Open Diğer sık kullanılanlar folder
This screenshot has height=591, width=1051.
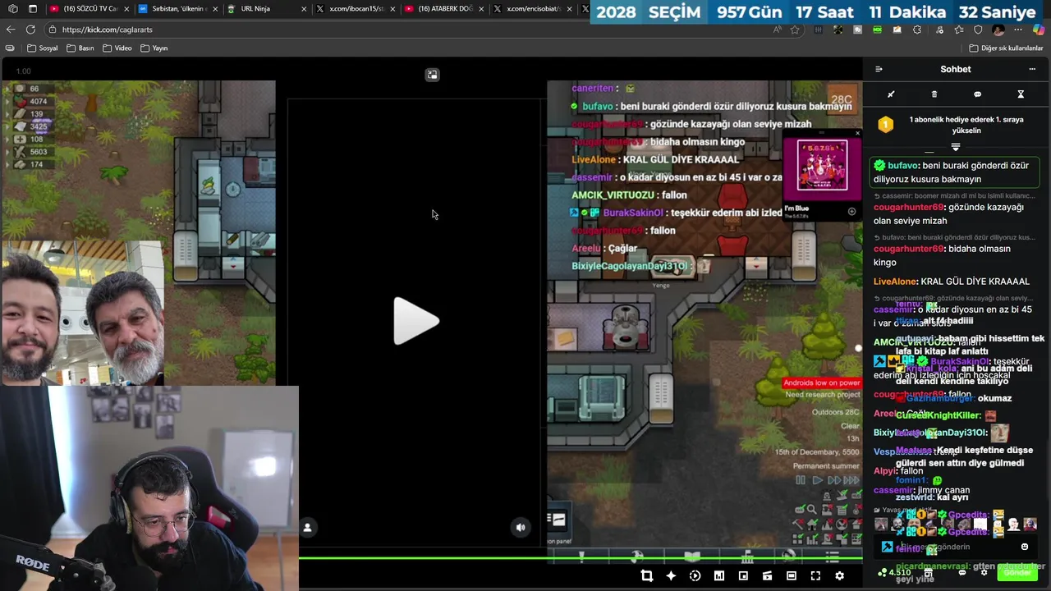tap(1006, 48)
